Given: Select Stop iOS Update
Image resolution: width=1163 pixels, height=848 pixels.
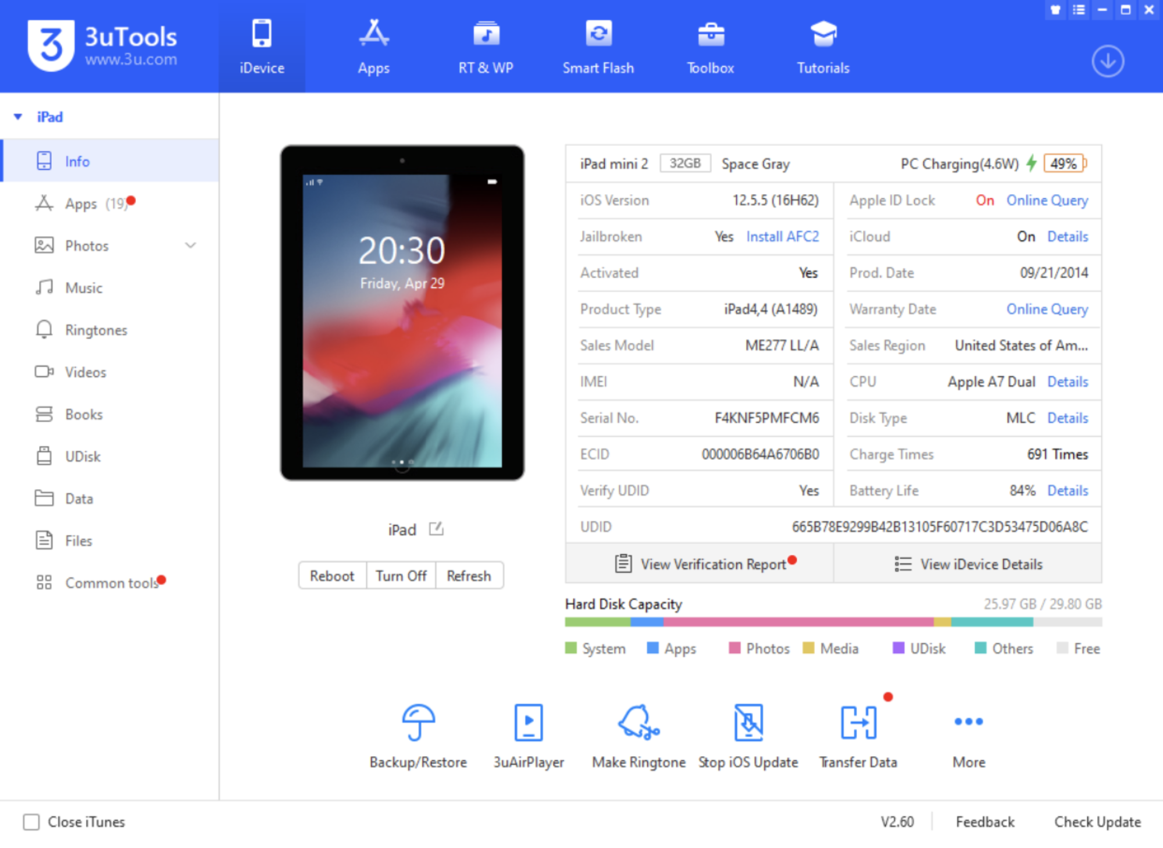Looking at the screenshot, I should (x=749, y=733).
